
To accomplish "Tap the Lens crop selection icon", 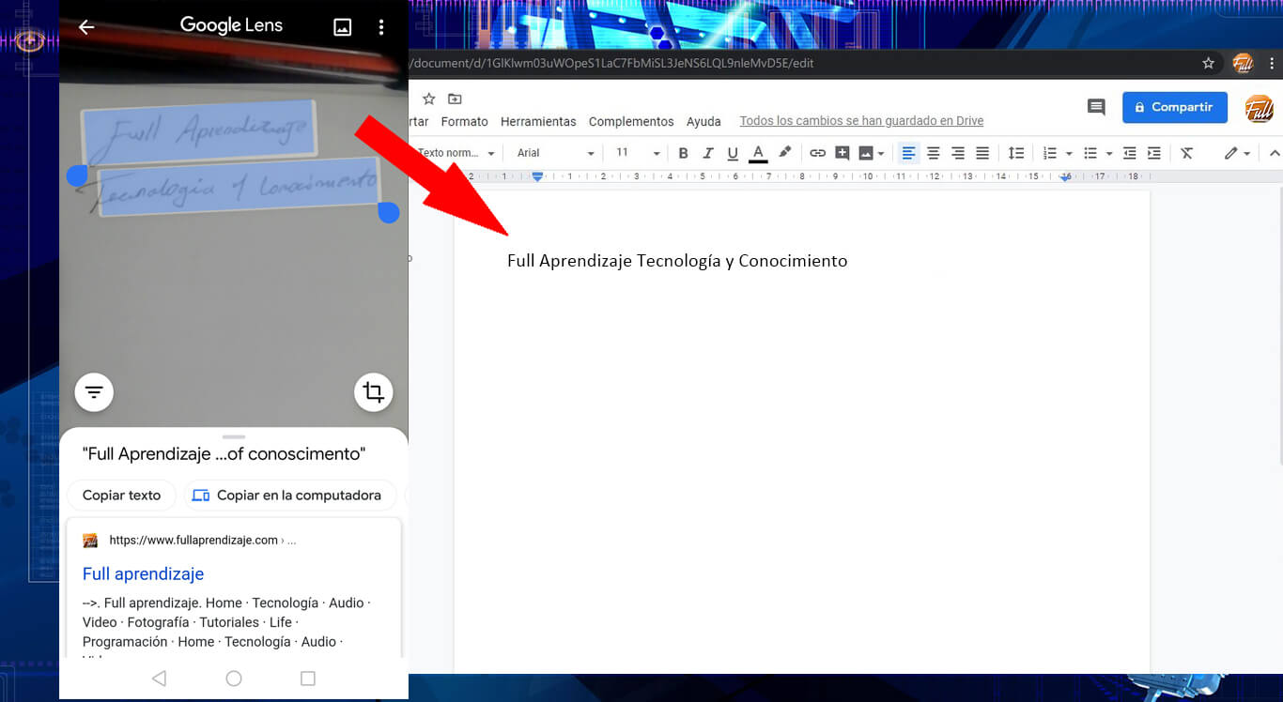I will click(374, 392).
